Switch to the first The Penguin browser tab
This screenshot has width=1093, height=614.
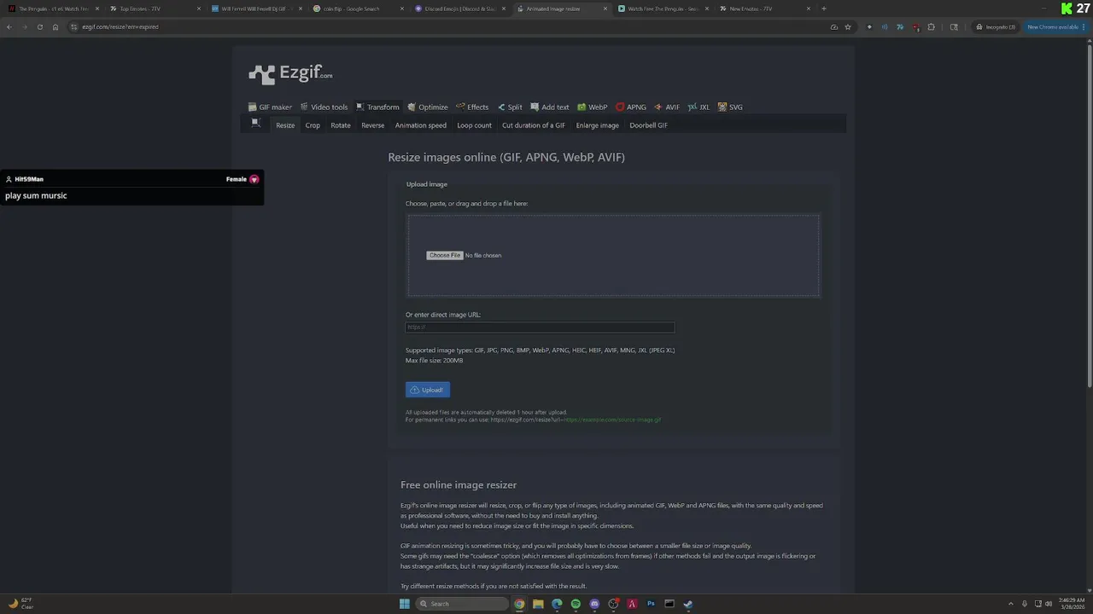pos(53,9)
